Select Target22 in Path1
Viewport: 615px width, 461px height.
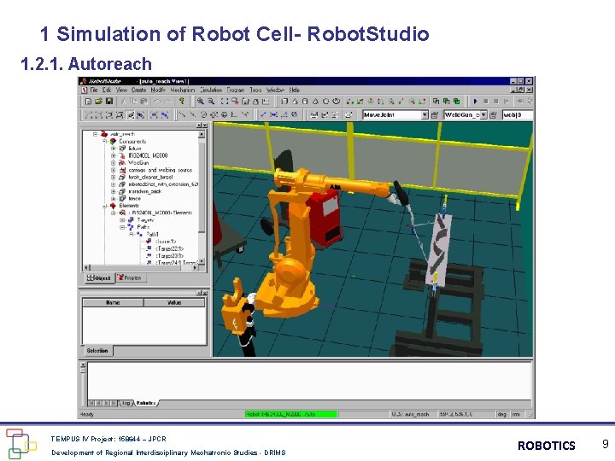pos(169,248)
